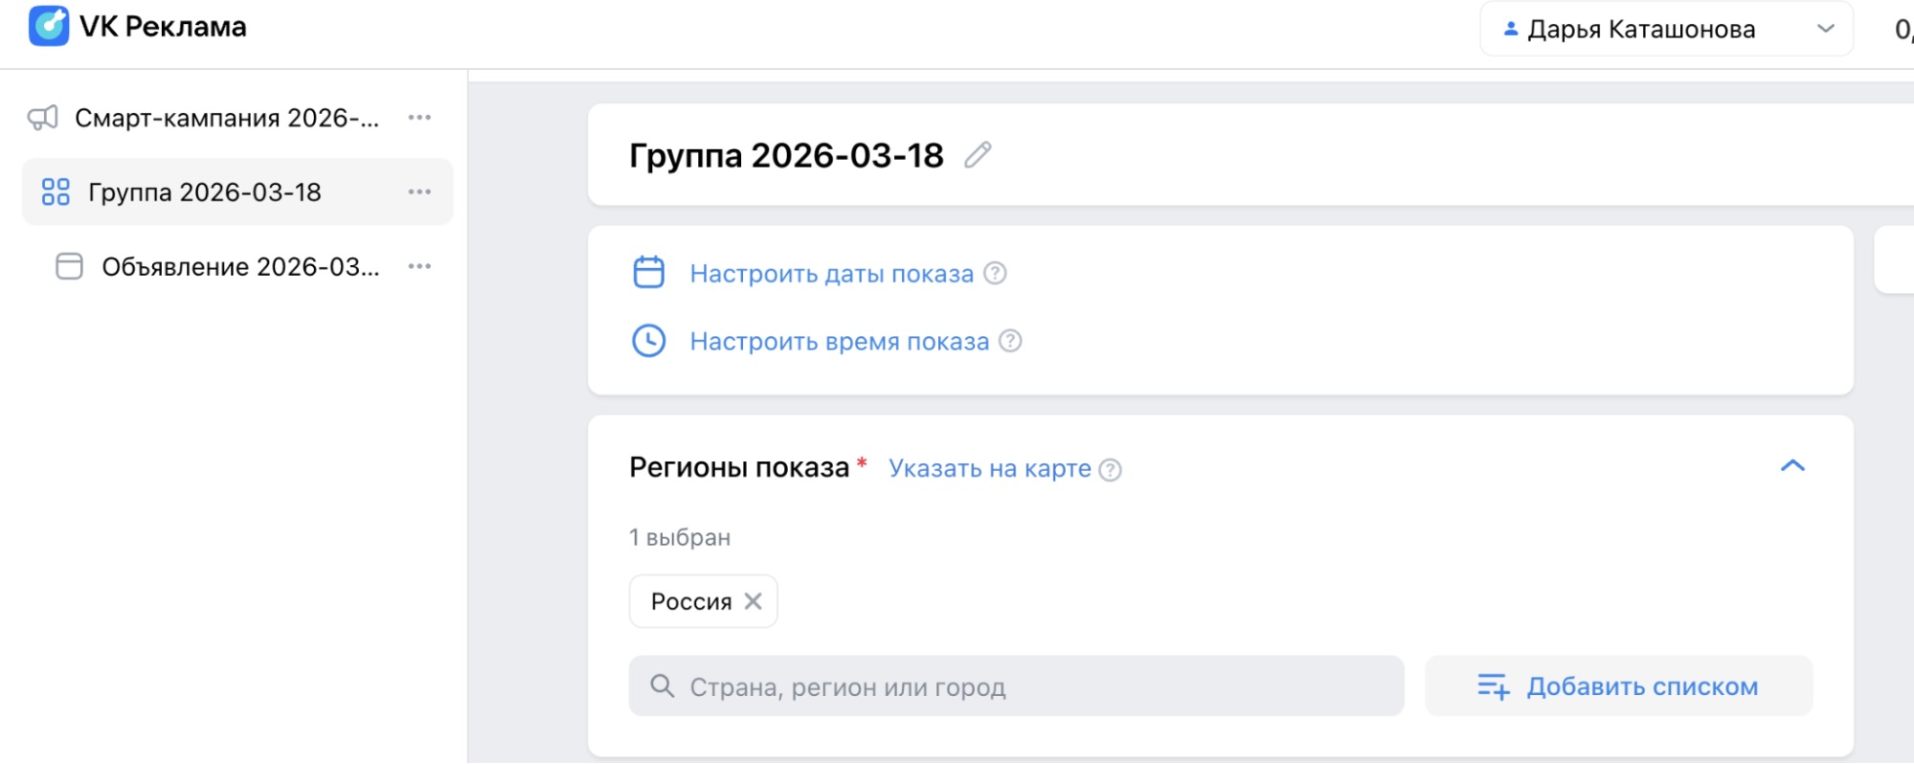Open the Дарья Каташонова account dropdown
The height and width of the screenshot is (764, 1914).
pos(1823,28)
